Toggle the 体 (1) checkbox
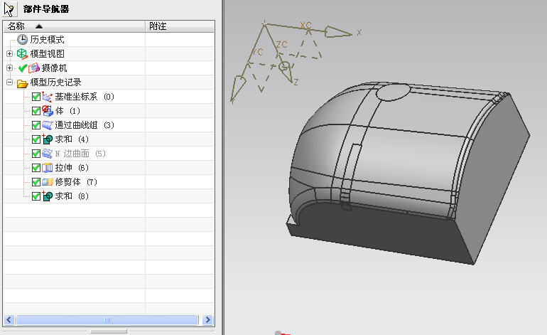This screenshot has height=335, width=547. coord(36,111)
